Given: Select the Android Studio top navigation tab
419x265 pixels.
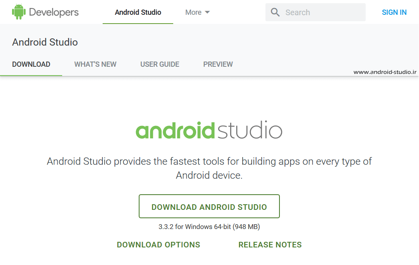Looking at the screenshot, I should (138, 12).
